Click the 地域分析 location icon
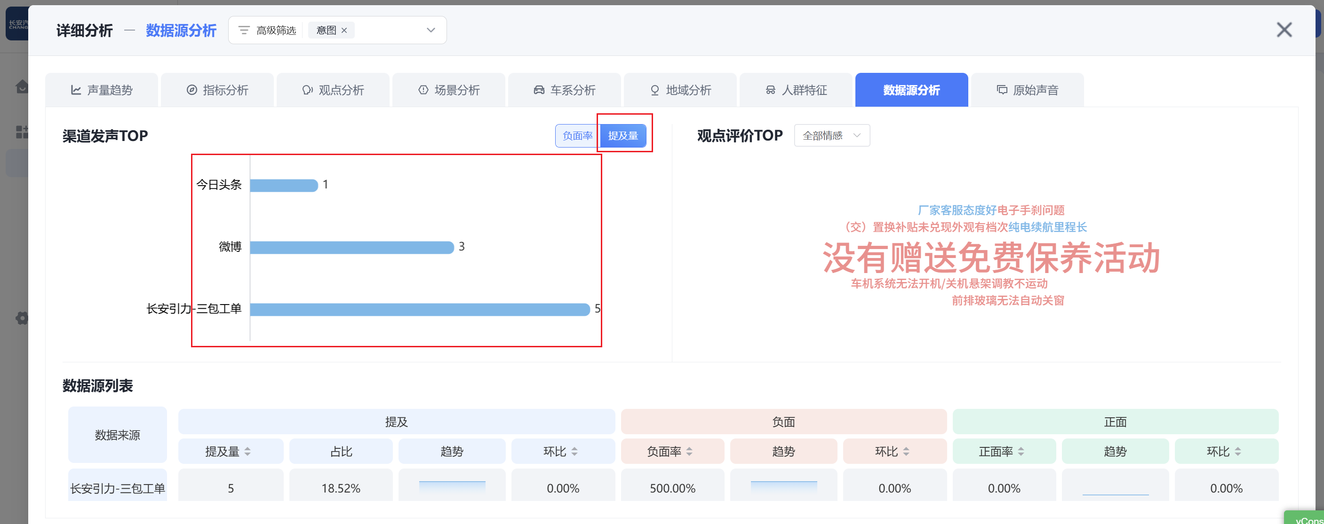 click(654, 90)
